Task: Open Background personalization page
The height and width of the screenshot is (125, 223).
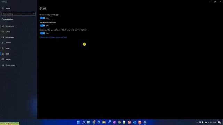Action: click(x=8, y=26)
